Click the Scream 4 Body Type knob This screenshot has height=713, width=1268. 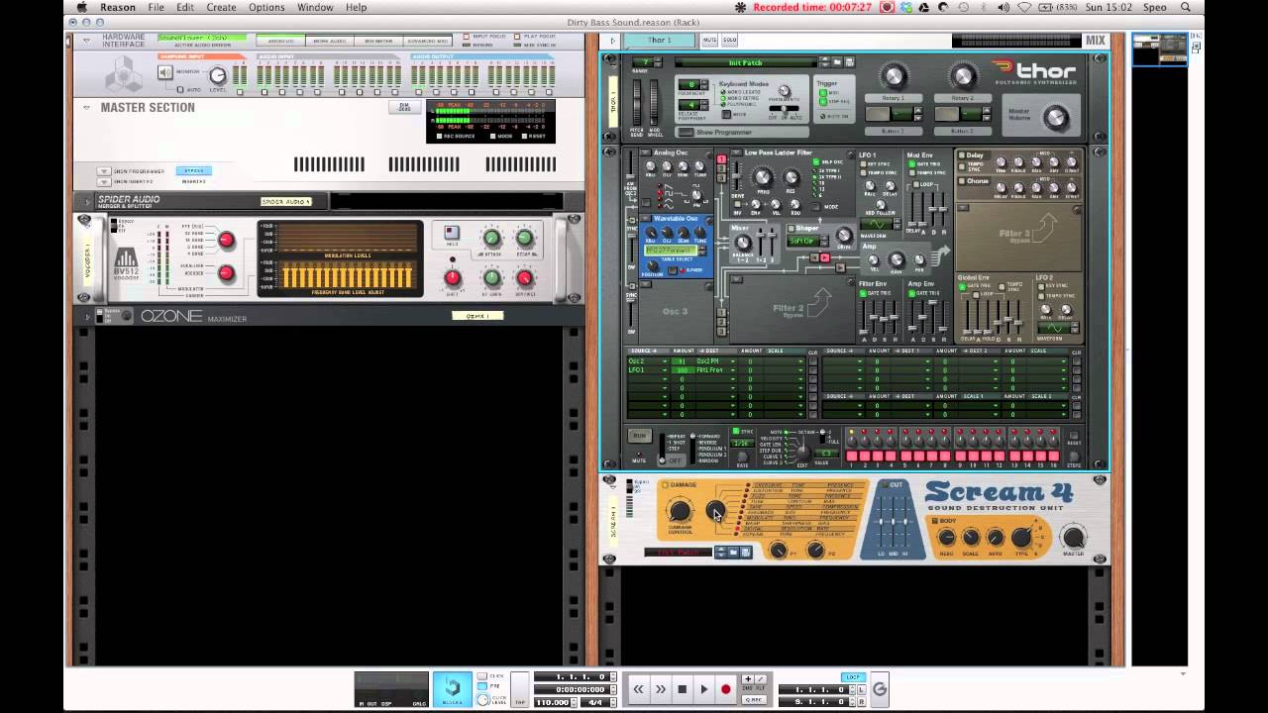click(1020, 538)
